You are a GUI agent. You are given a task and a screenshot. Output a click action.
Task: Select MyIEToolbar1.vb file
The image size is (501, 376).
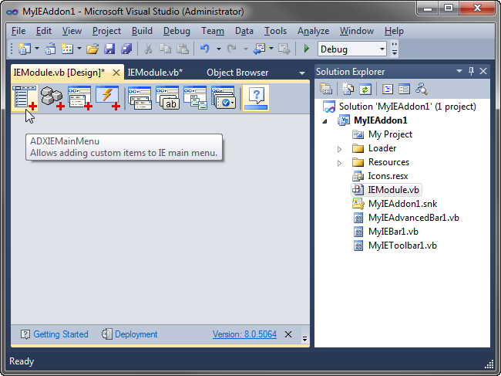coord(402,246)
